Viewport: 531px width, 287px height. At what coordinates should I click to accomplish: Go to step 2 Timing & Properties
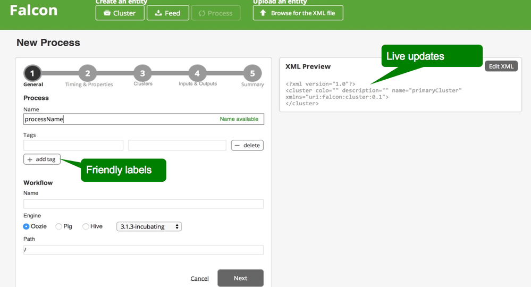(87, 73)
